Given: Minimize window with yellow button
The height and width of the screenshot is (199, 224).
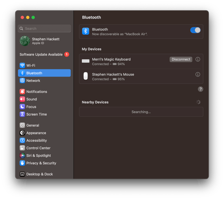Looking at the screenshot, I should pyautogui.click(x=28, y=18).
